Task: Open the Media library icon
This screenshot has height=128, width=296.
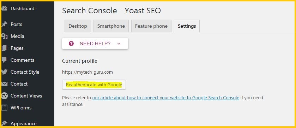Action: click(4, 36)
